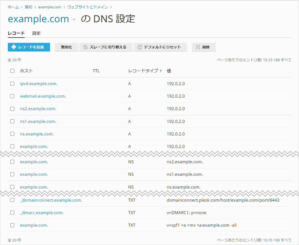Click the スレーブに切り替える button
The width and height of the screenshot is (299, 245).
(106, 47)
